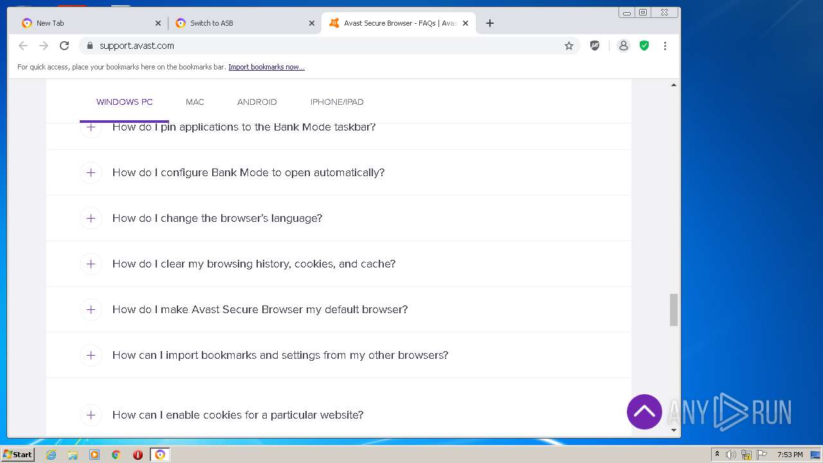Click the browser forward arrow
The width and height of the screenshot is (823, 463).
click(44, 46)
